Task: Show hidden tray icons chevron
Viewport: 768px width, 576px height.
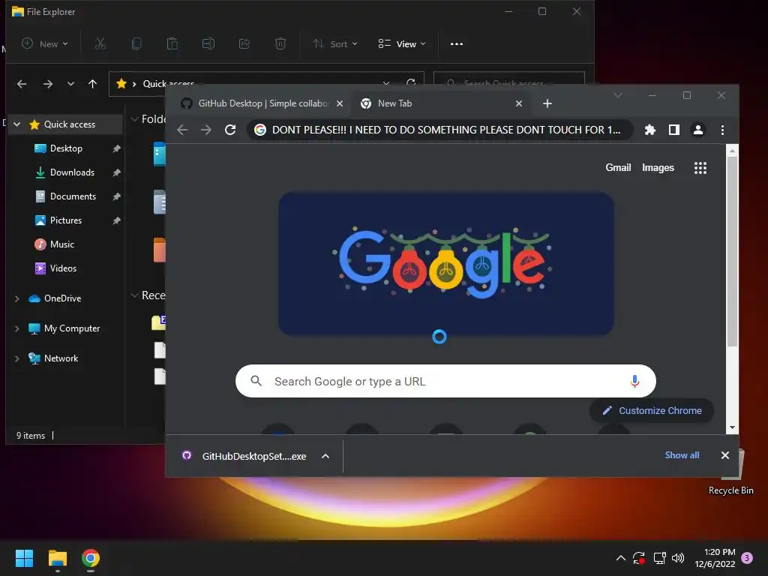Action: pos(620,558)
